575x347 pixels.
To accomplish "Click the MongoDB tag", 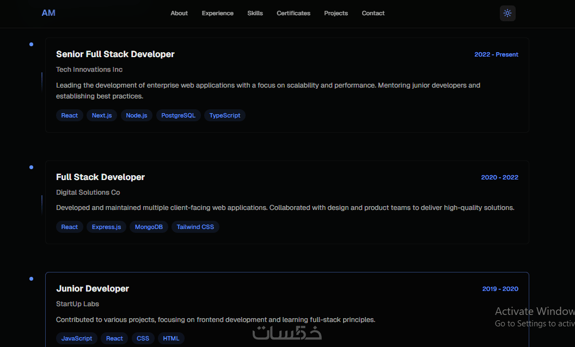I will click(149, 227).
